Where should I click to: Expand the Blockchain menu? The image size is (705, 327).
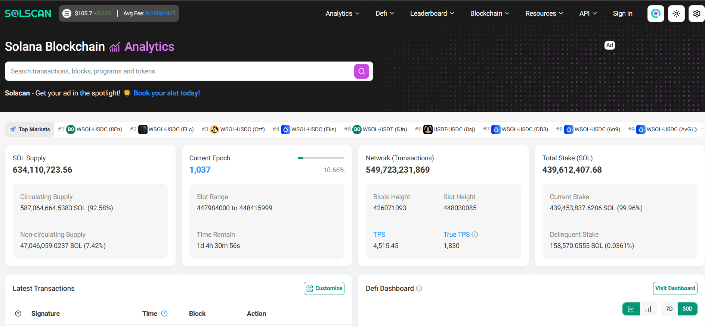tap(490, 13)
